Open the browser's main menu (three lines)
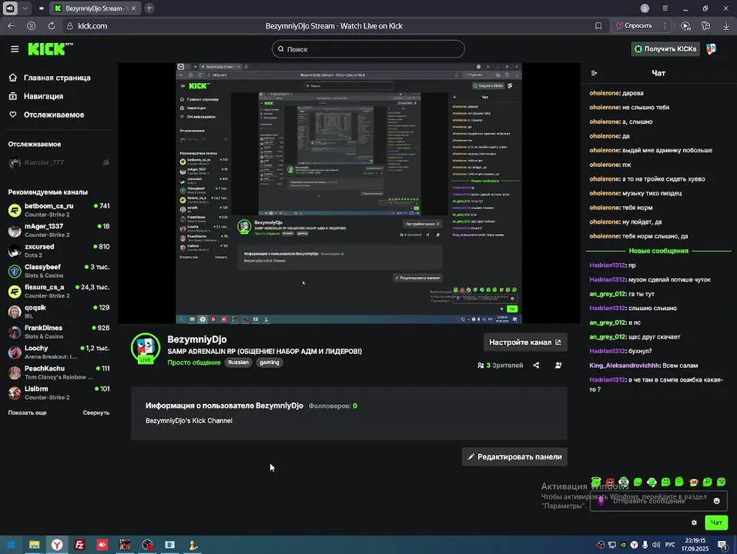Viewport: 737px width, 554px height. click(665, 8)
